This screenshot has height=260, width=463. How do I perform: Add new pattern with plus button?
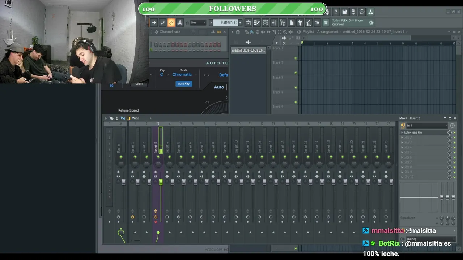coord(240,22)
